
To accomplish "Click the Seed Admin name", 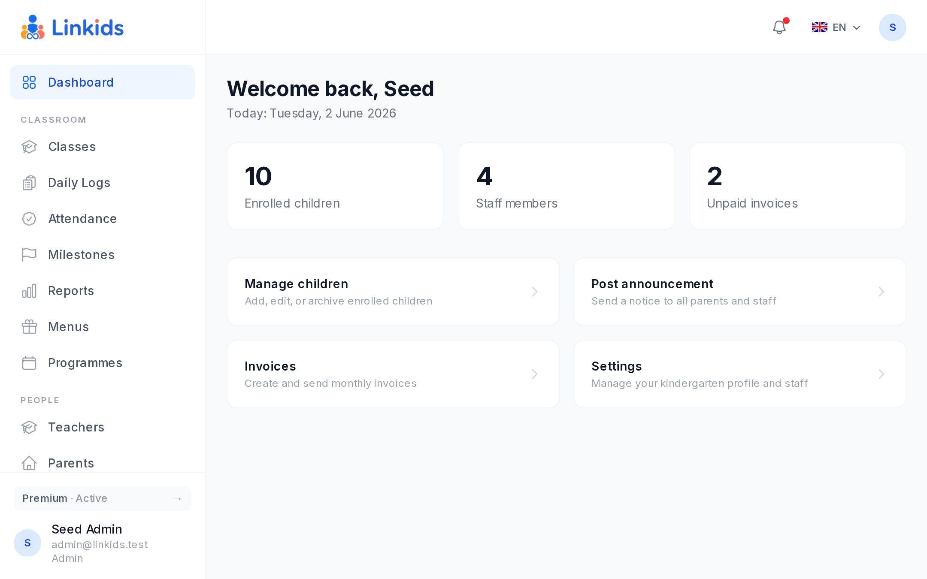I will point(87,529).
